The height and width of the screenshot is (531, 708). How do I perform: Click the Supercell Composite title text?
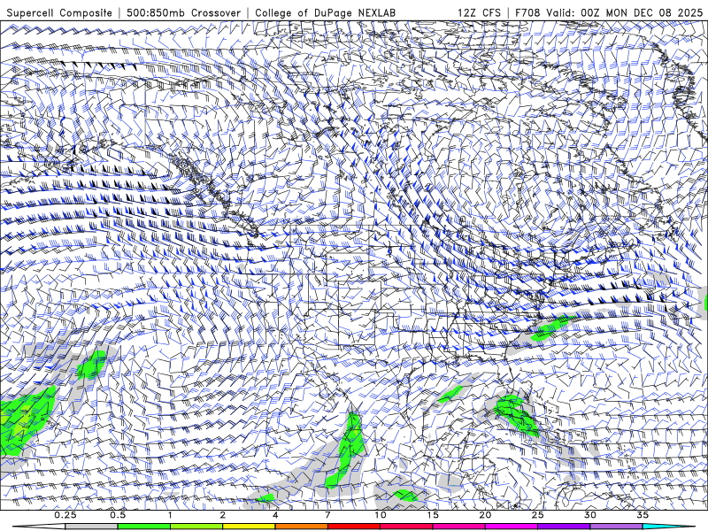pos(59,12)
